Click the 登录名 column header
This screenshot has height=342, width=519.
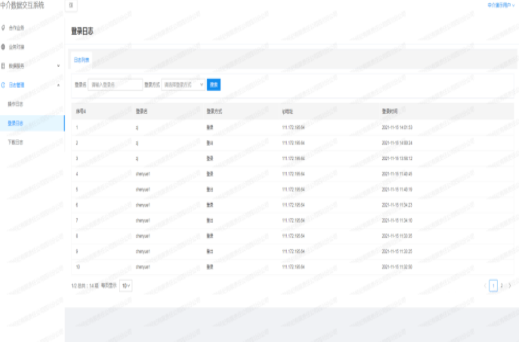click(142, 112)
